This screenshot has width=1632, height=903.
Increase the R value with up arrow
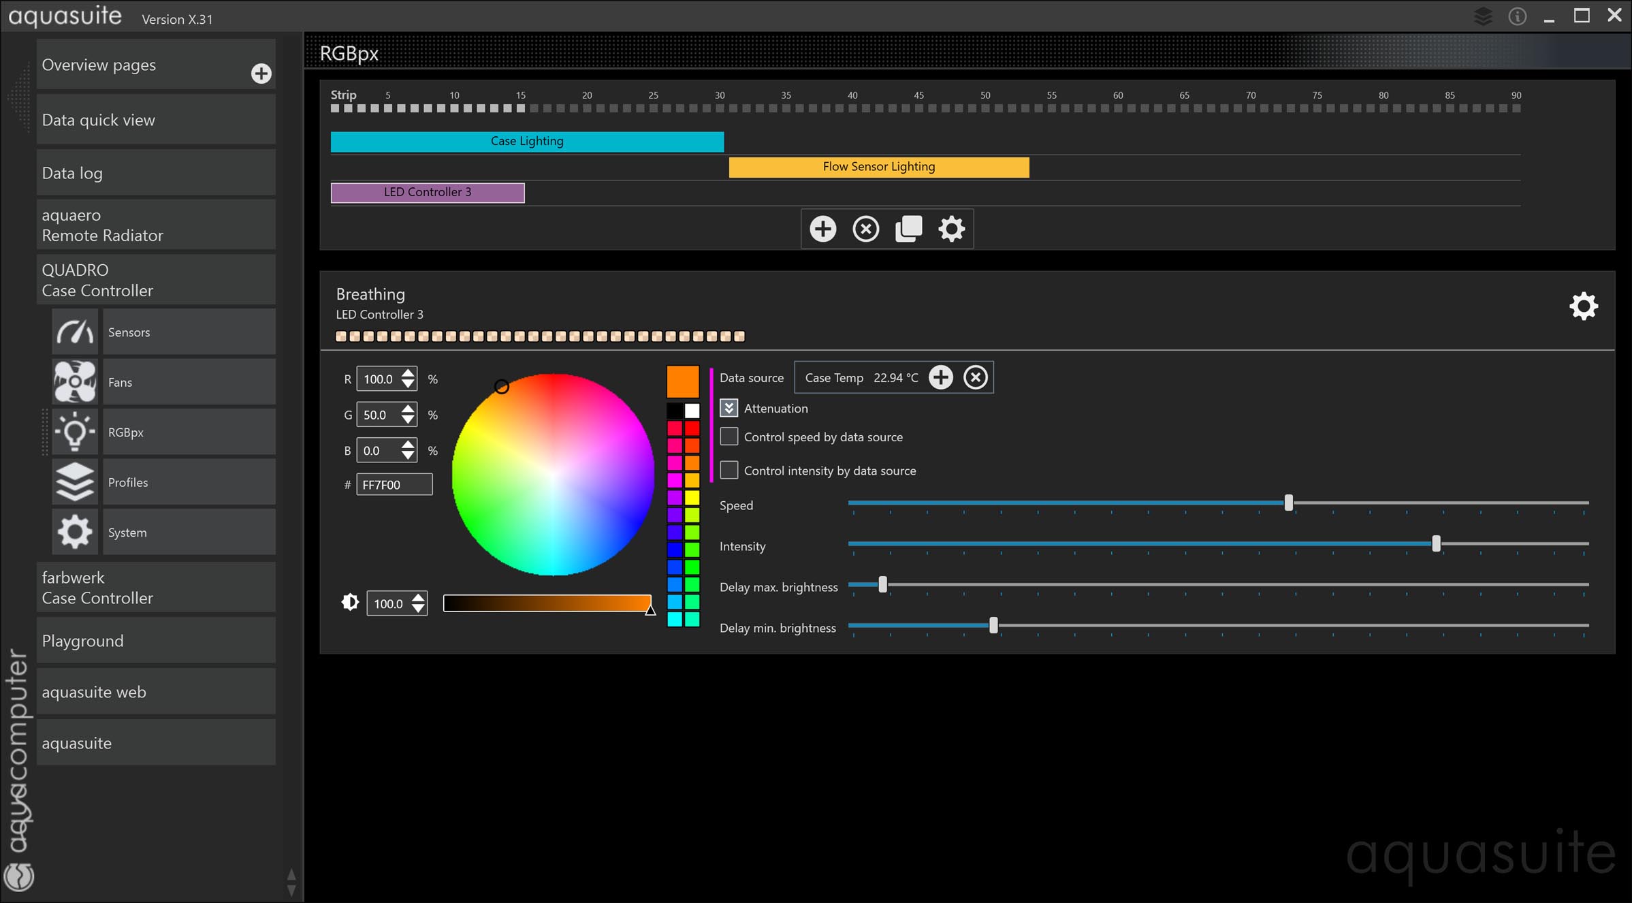pyautogui.click(x=408, y=373)
